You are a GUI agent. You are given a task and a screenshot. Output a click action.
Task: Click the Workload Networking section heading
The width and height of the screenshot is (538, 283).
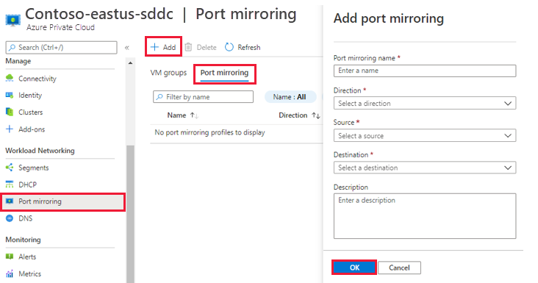click(x=40, y=151)
